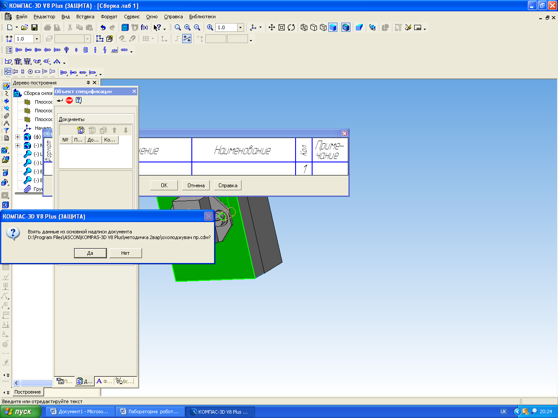The width and height of the screenshot is (558, 418).
Task: Toggle perspective view icon
Action: [359, 27]
